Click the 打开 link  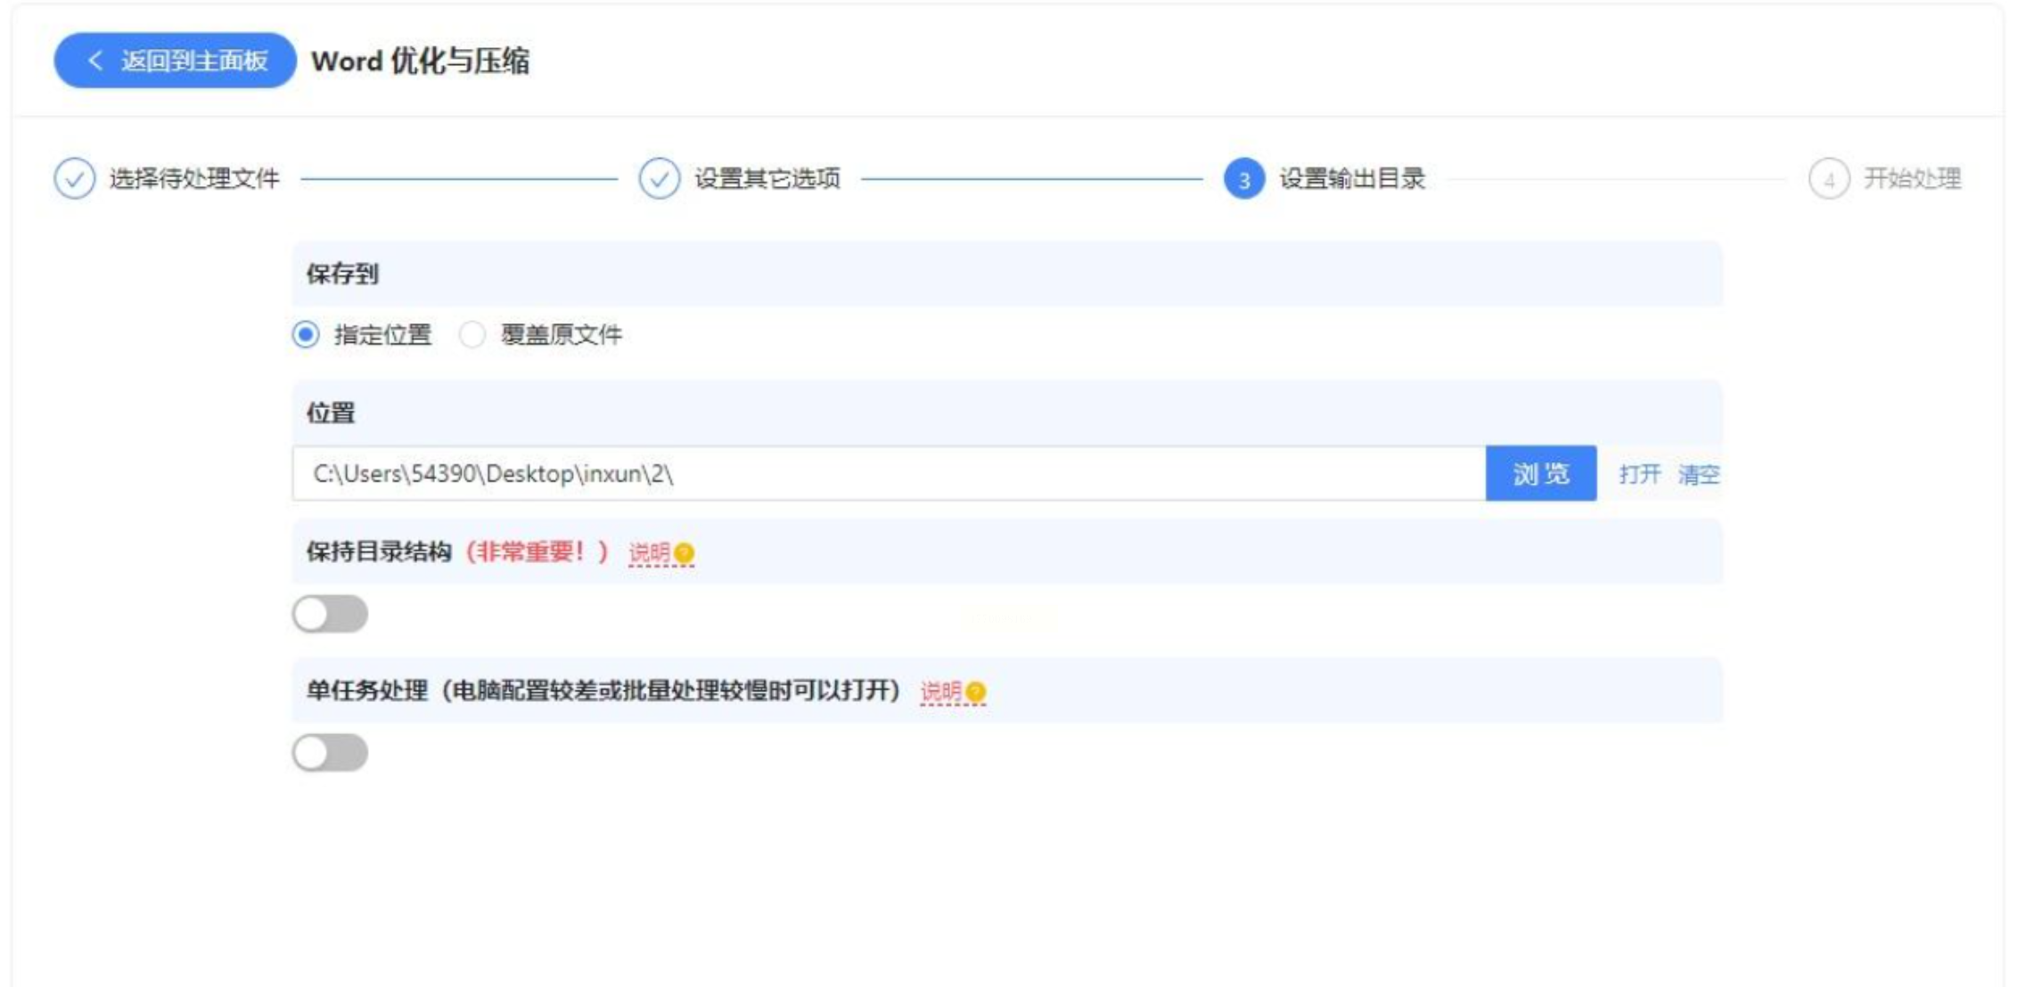tap(1639, 474)
